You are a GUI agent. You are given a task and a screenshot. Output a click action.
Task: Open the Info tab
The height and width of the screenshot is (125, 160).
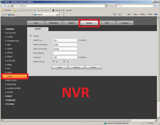click(107, 23)
